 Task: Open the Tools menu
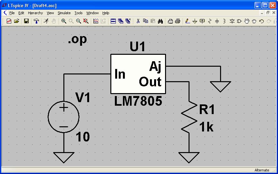pyautogui.click(x=79, y=13)
